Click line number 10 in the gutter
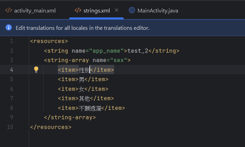Viewport: 245px width, 147px height. coord(10,127)
